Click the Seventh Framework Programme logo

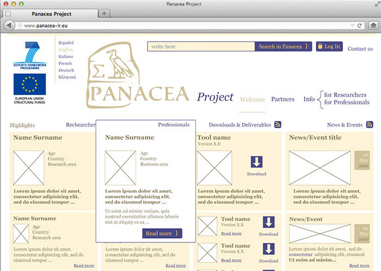(x=29, y=55)
